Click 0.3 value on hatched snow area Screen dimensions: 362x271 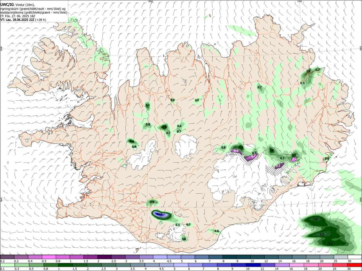(x=278, y=166)
